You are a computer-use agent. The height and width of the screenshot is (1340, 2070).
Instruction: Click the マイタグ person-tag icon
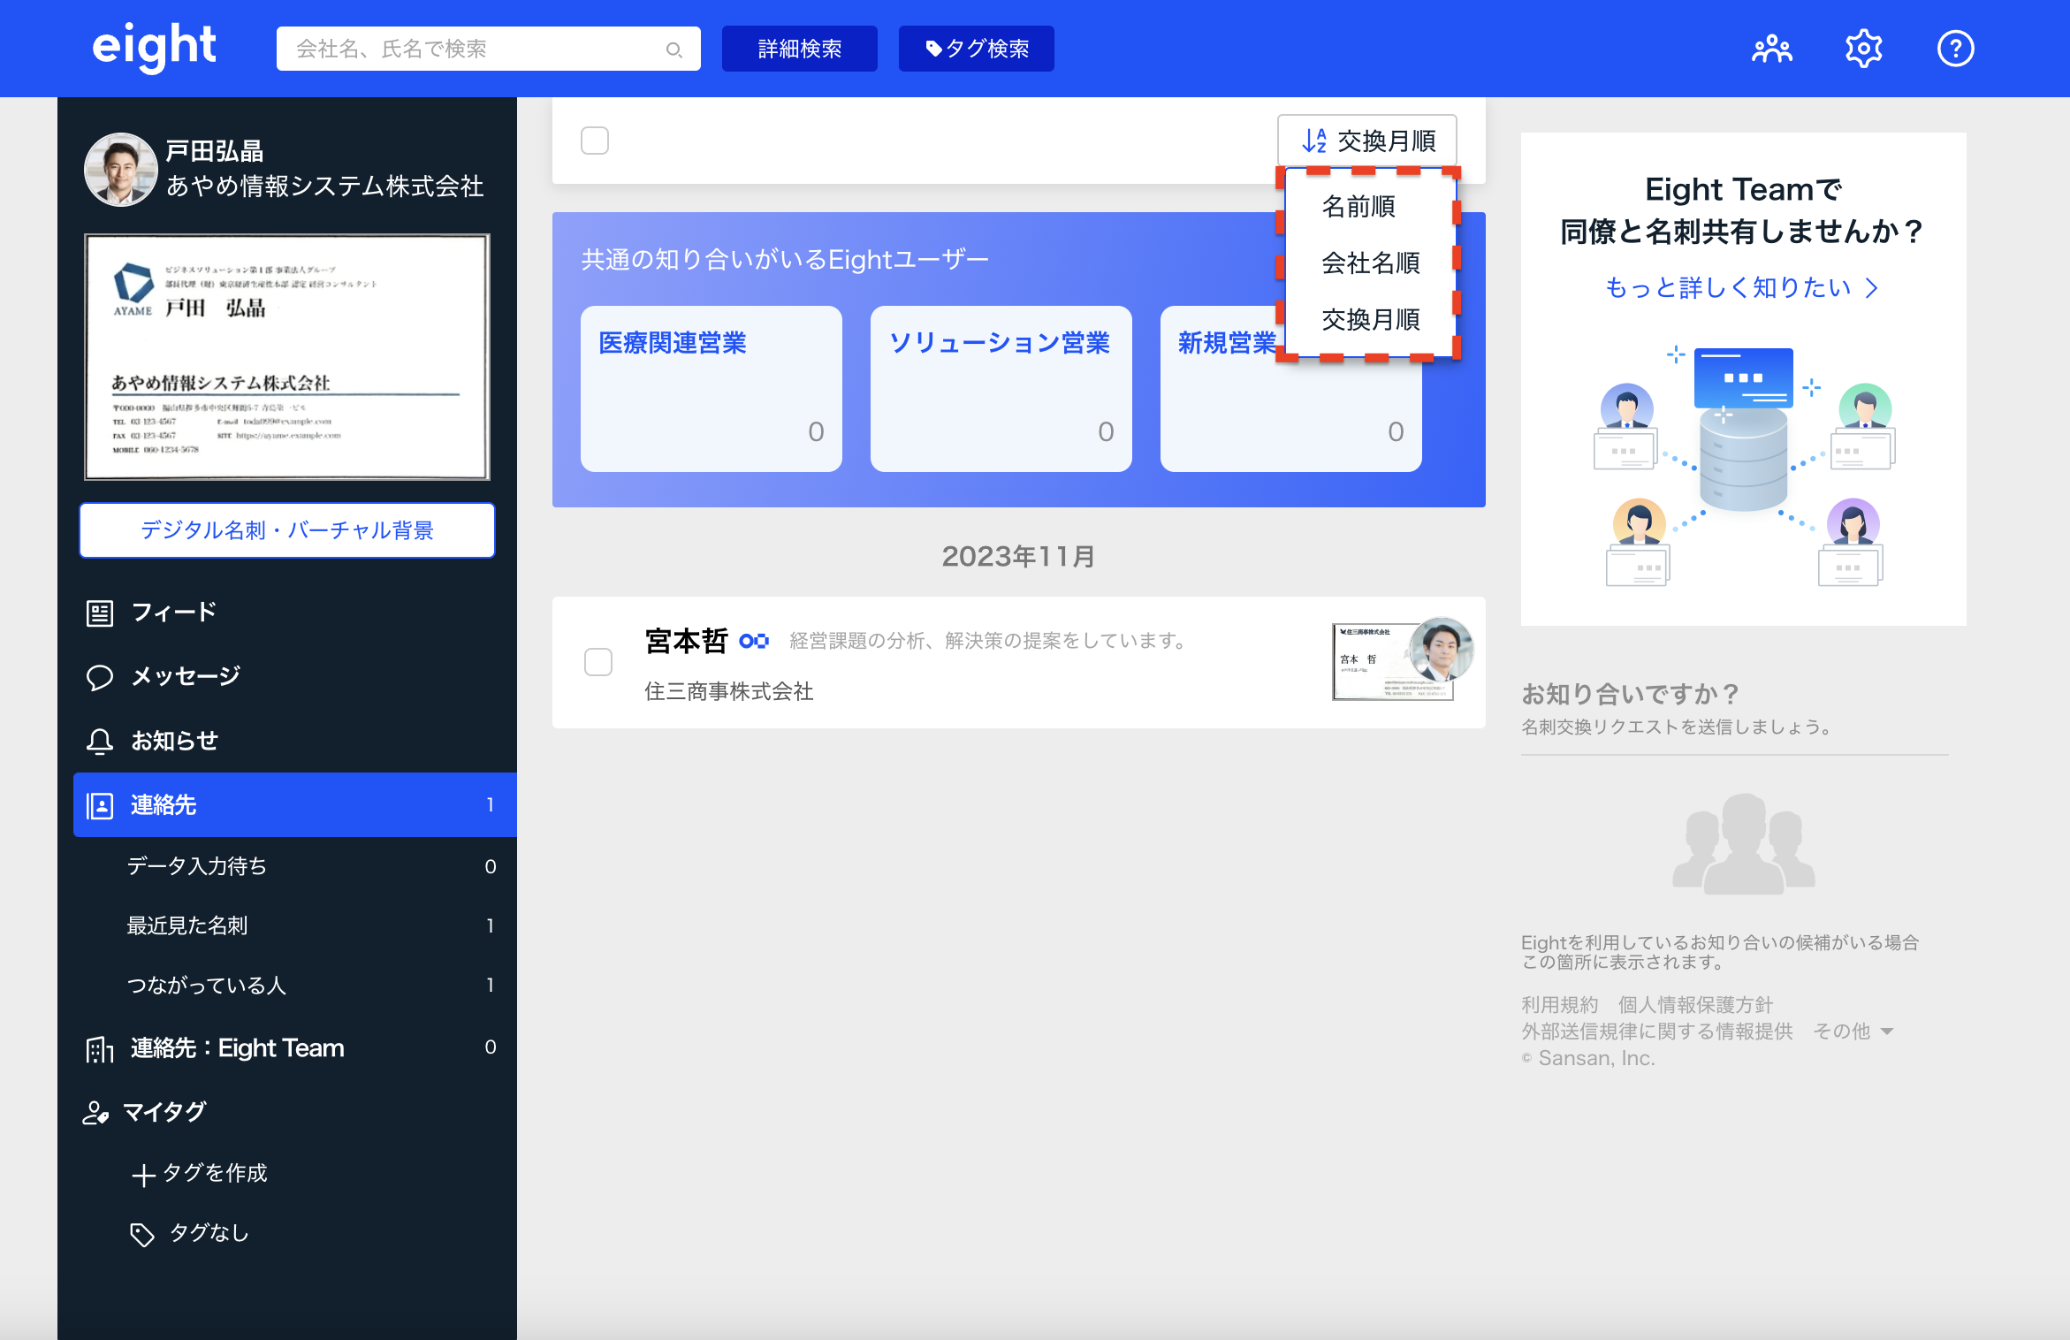coord(97,1112)
